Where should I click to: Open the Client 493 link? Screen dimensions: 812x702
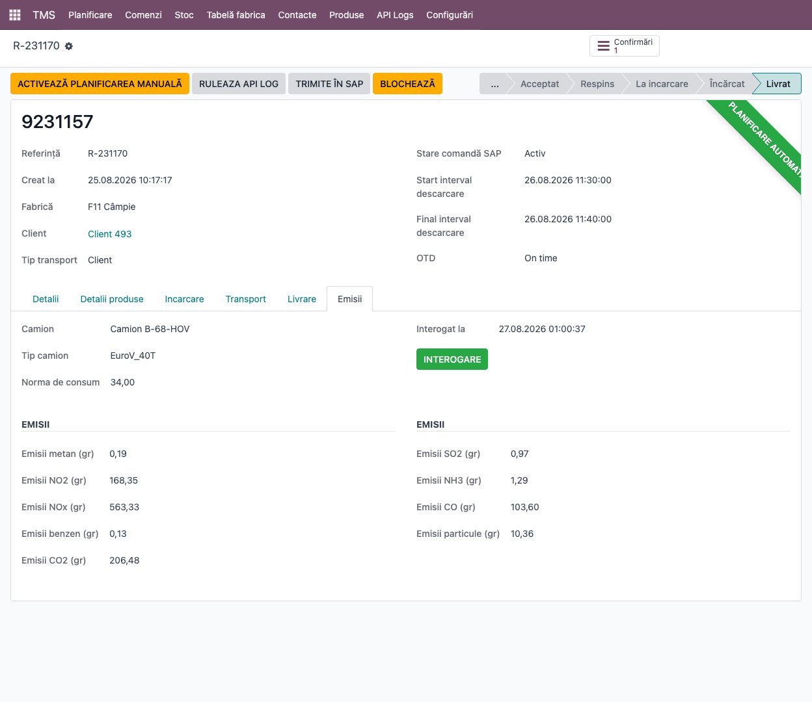pyautogui.click(x=109, y=234)
